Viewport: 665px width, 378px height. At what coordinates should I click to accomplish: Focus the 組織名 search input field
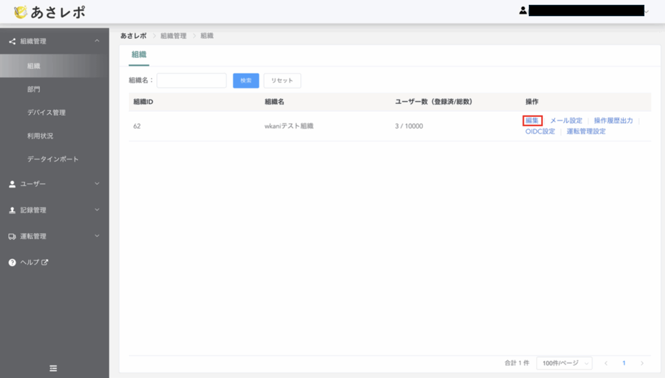coord(191,80)
